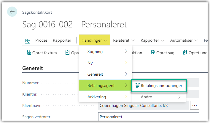The image size is (210, 123).
Task: Click the Opret sag icon
Action: click(152, 52)
